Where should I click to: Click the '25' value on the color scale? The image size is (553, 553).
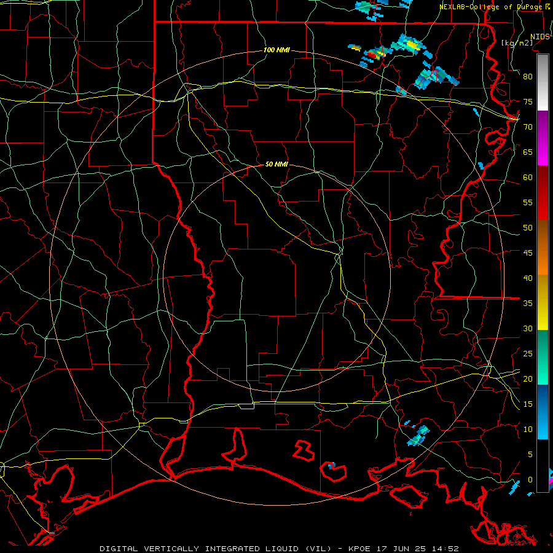click(x=528, y=354)
